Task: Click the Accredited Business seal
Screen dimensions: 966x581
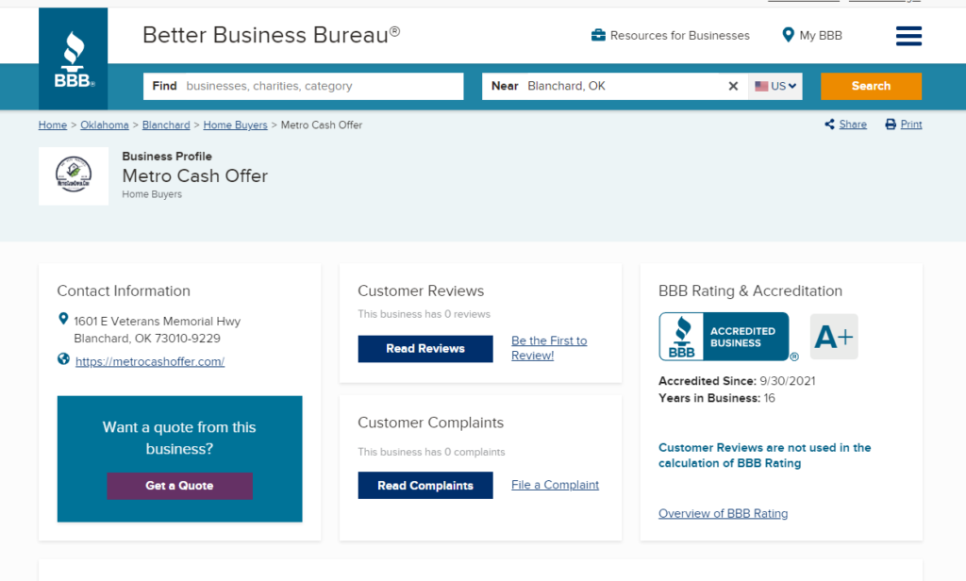Action: [724, 337]
